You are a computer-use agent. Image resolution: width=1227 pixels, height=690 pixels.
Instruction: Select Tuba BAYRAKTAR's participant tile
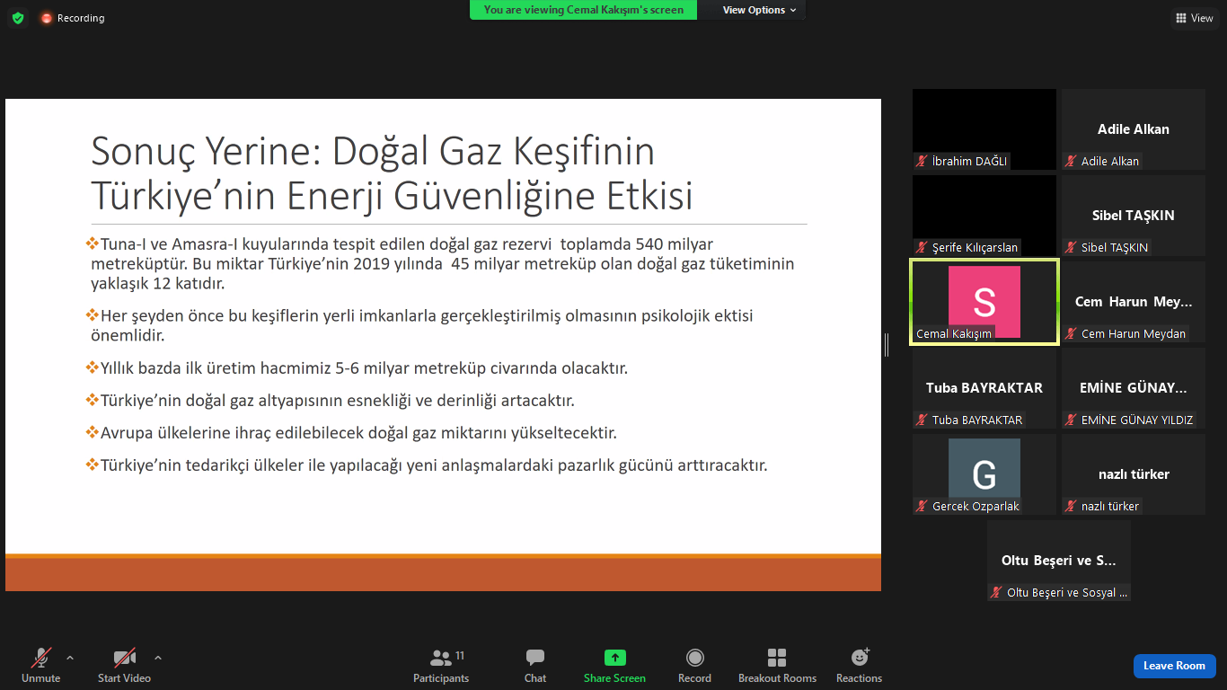point(984,388)
